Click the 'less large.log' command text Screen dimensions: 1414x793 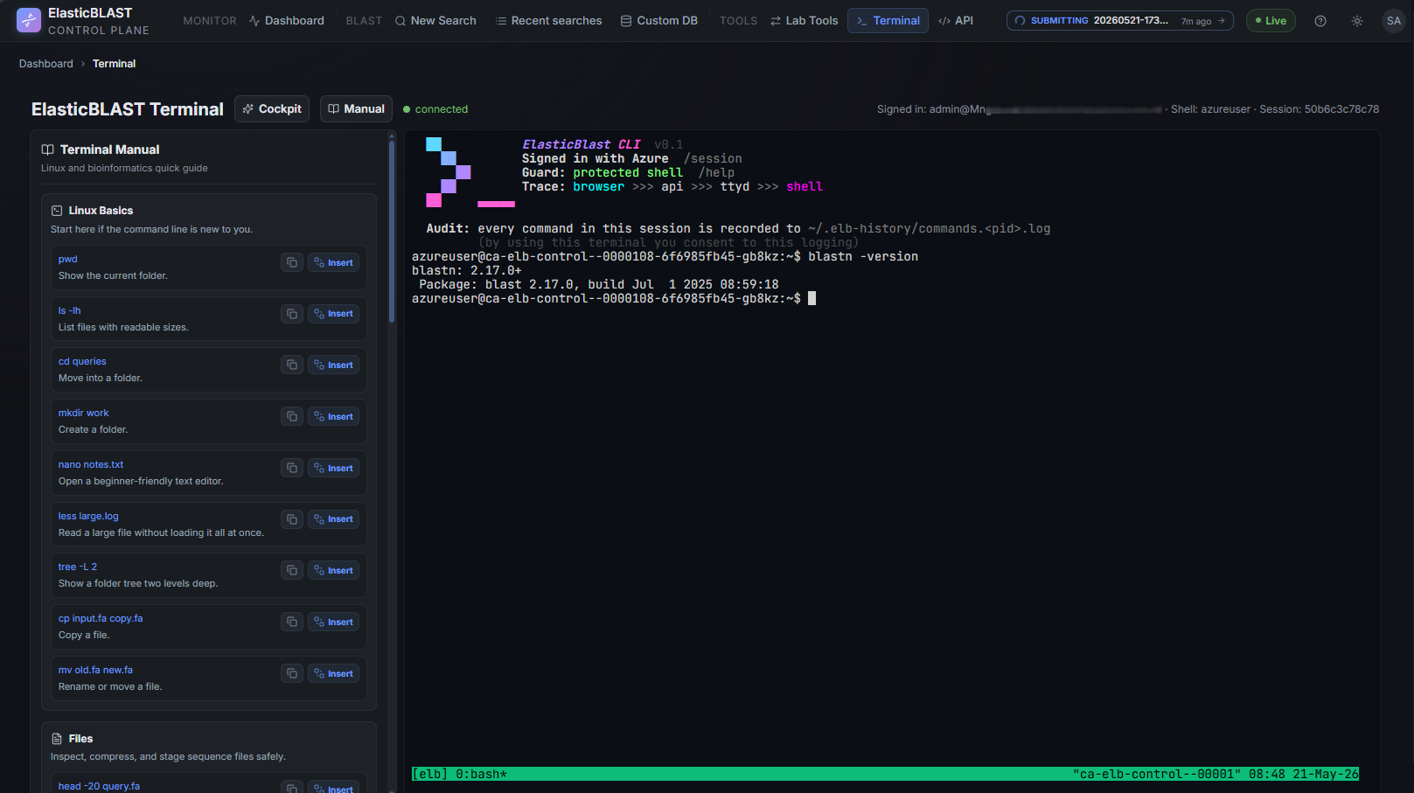pos(88,516)
